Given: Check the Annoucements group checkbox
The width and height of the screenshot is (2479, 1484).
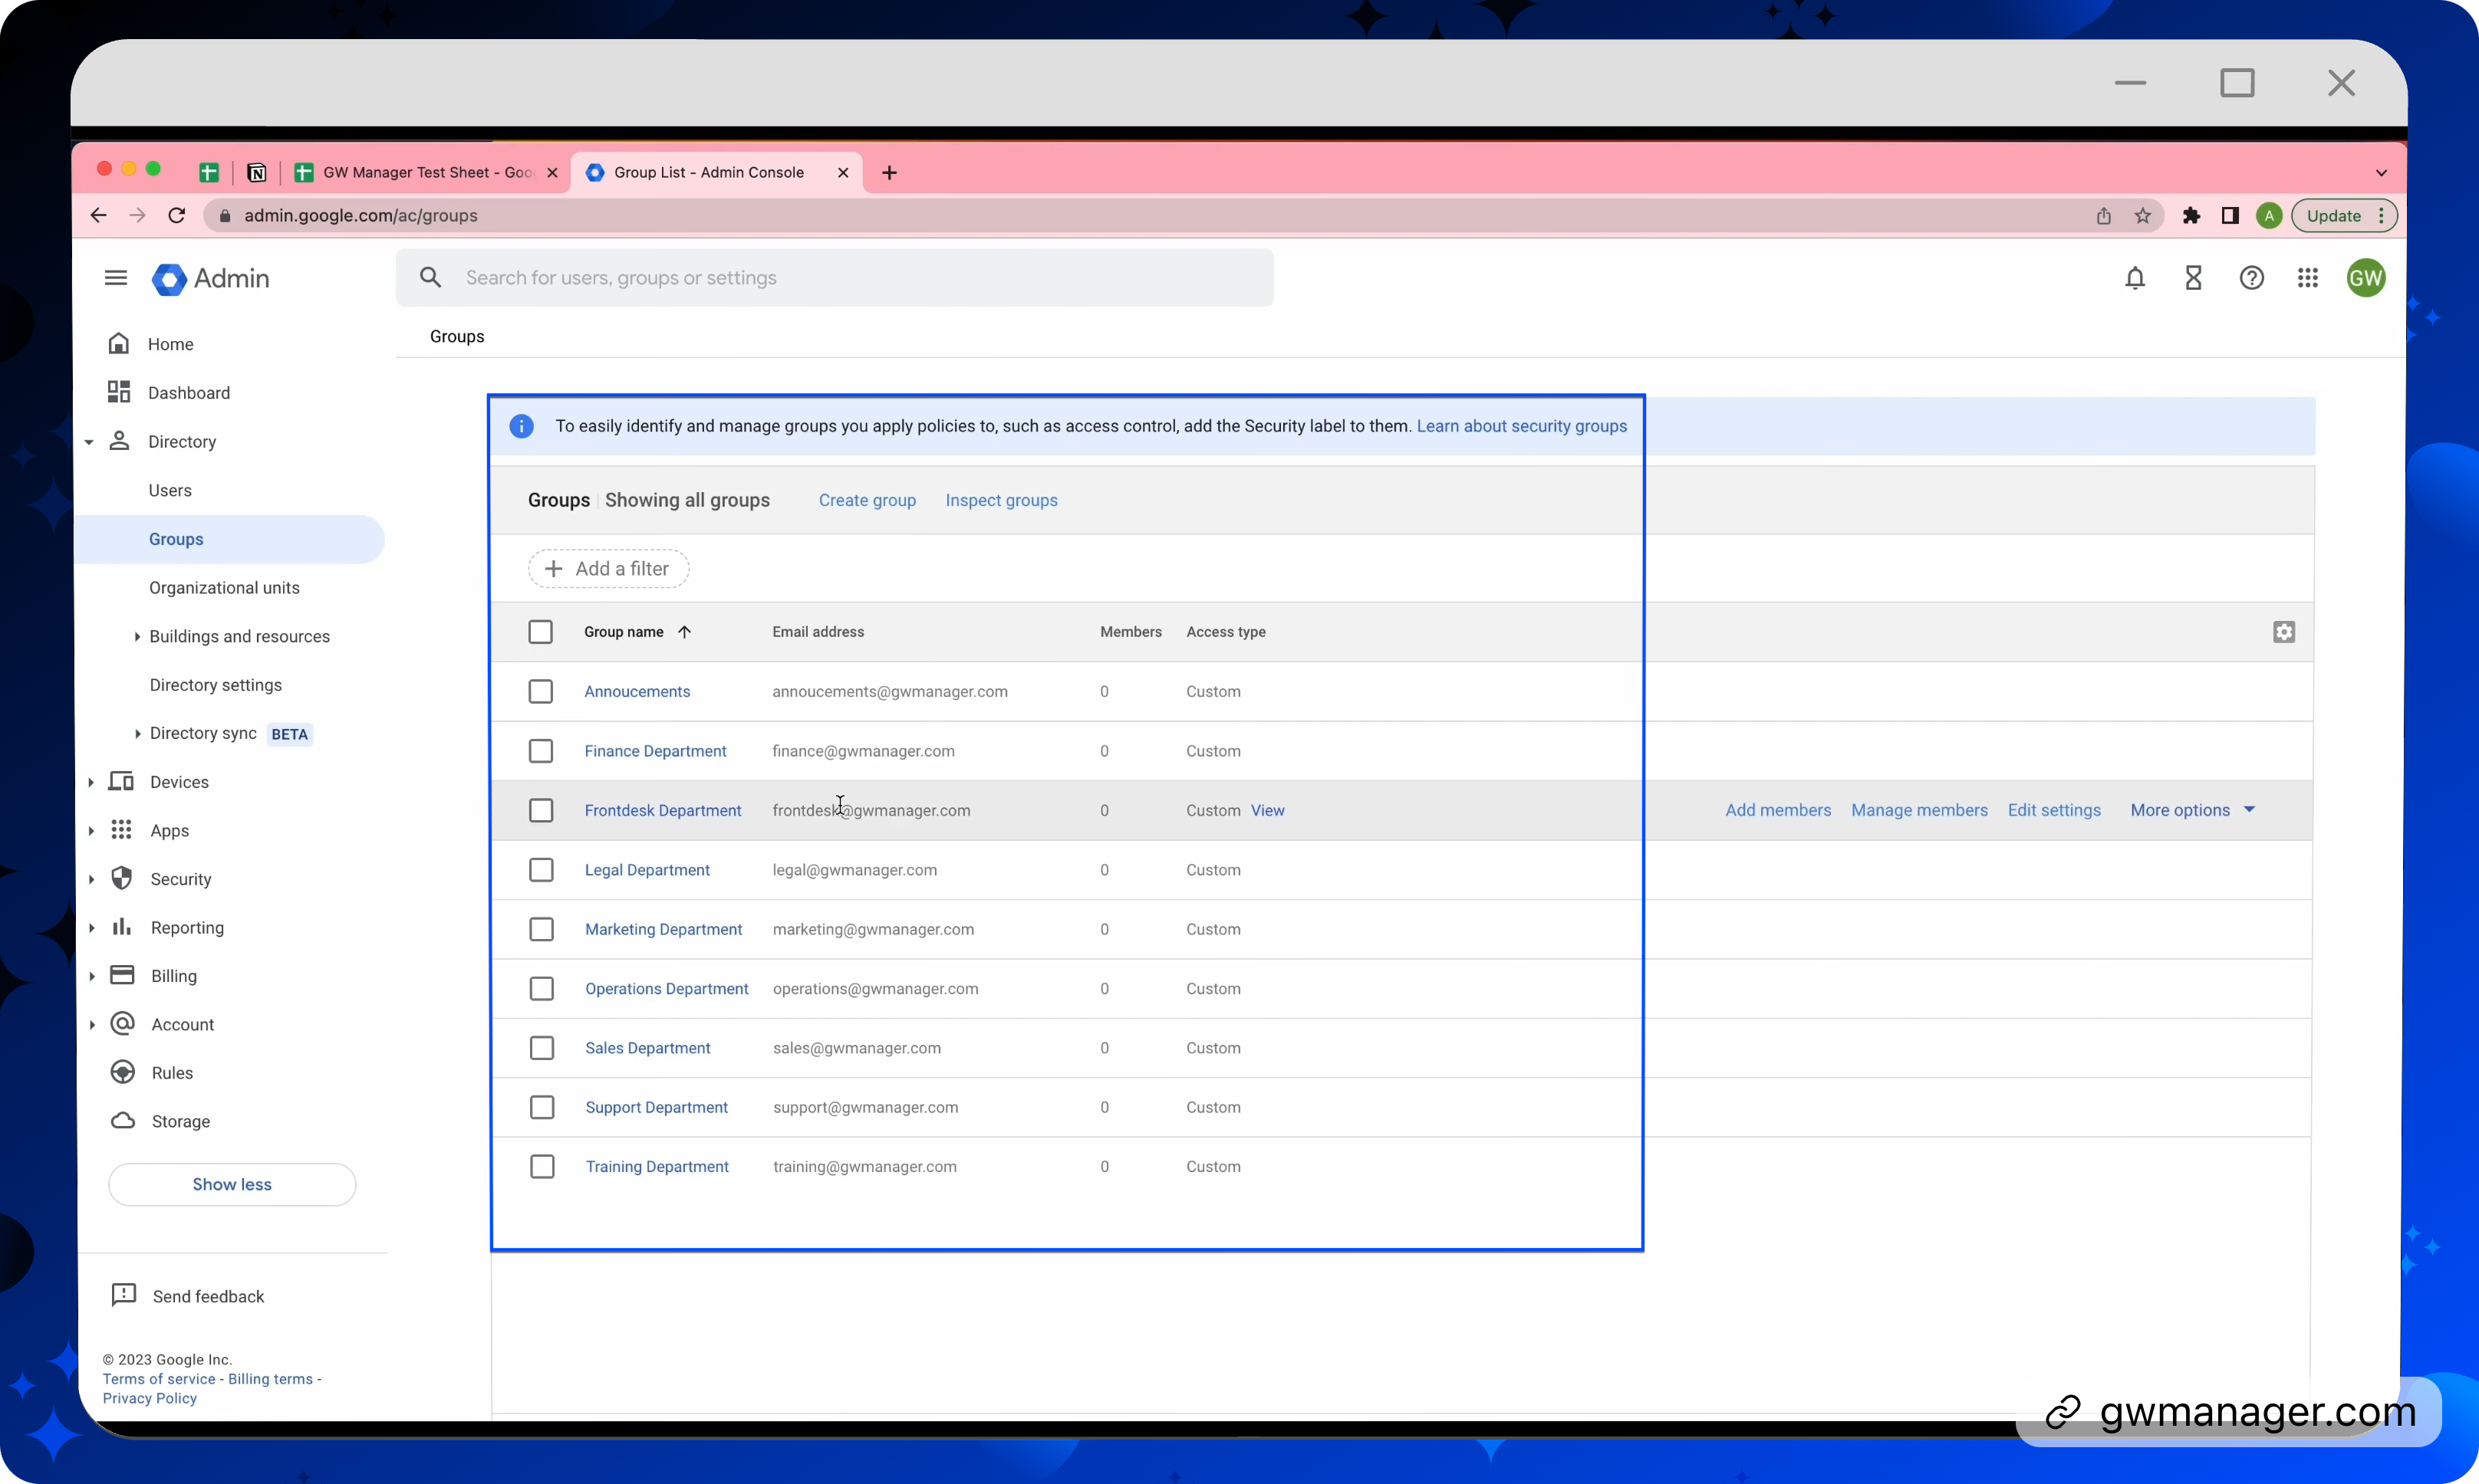Looking at the screenshot, I should 540,691.
